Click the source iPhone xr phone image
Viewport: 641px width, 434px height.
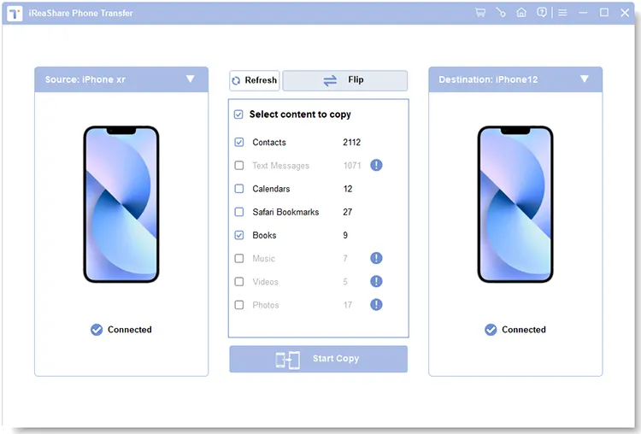pos(121,204)
